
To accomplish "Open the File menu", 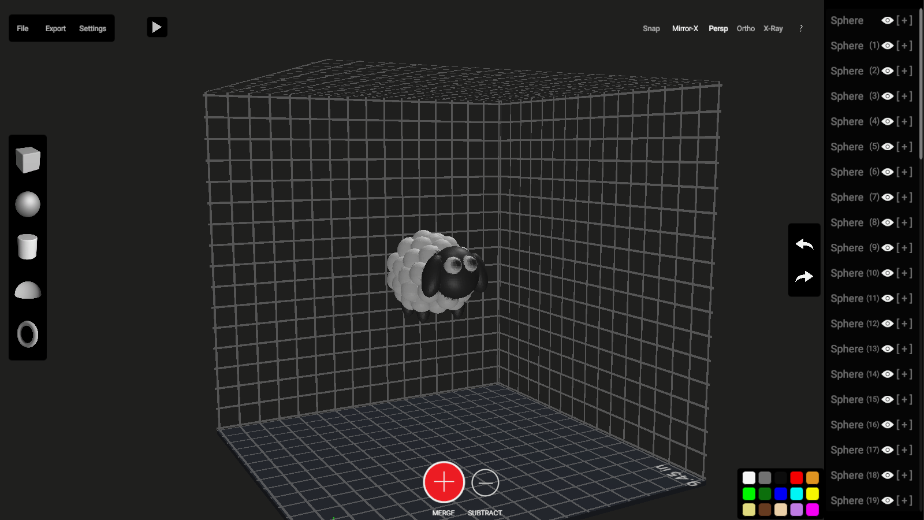I will [x=23, y=28].
